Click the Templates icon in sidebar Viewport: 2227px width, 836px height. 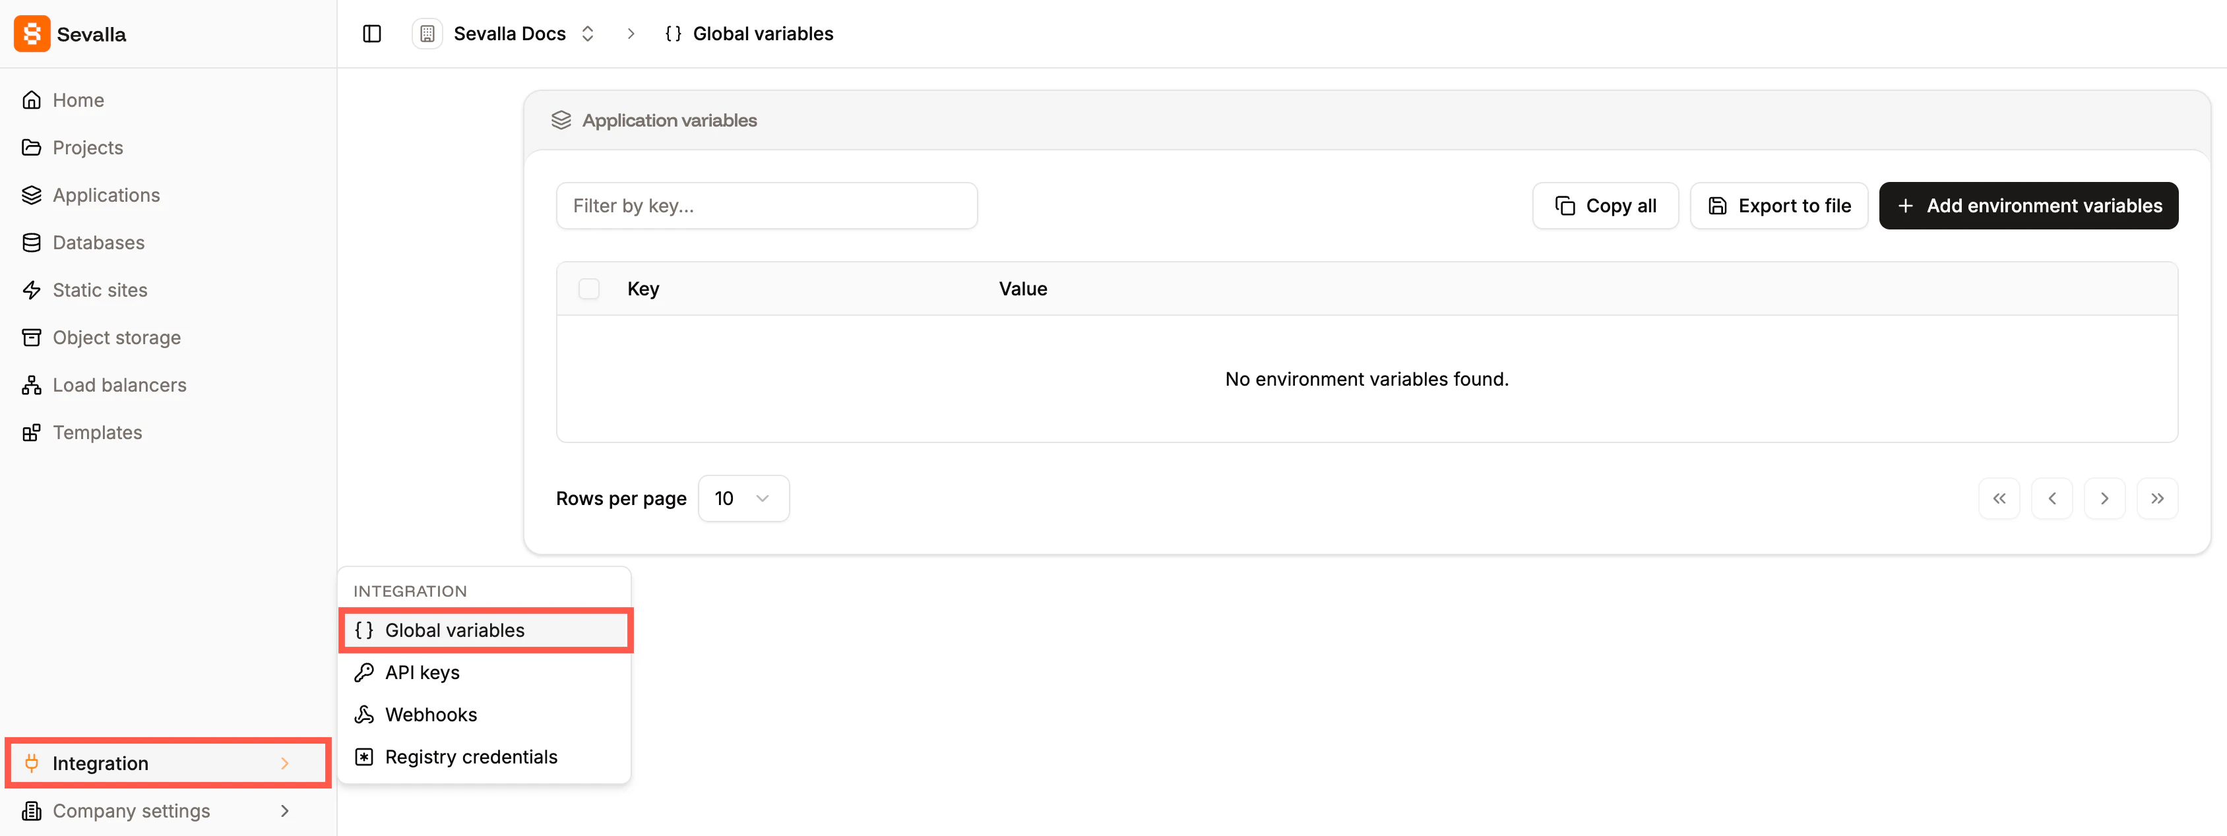coord(32,433)
